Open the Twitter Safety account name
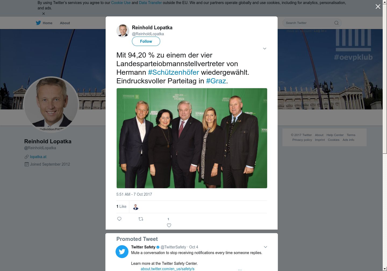 (x=143, y=247)
